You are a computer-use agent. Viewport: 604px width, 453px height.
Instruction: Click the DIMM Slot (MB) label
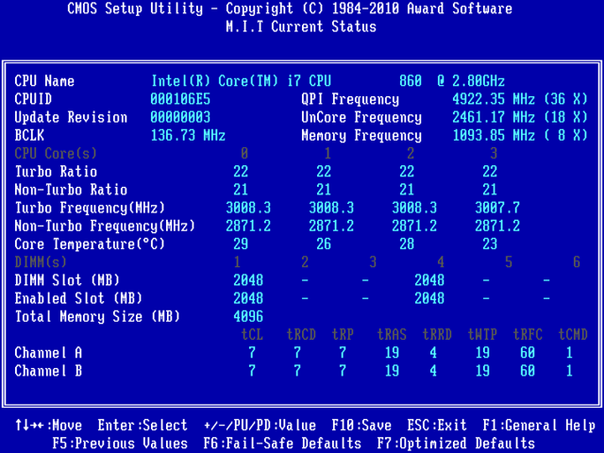[67, 280]
